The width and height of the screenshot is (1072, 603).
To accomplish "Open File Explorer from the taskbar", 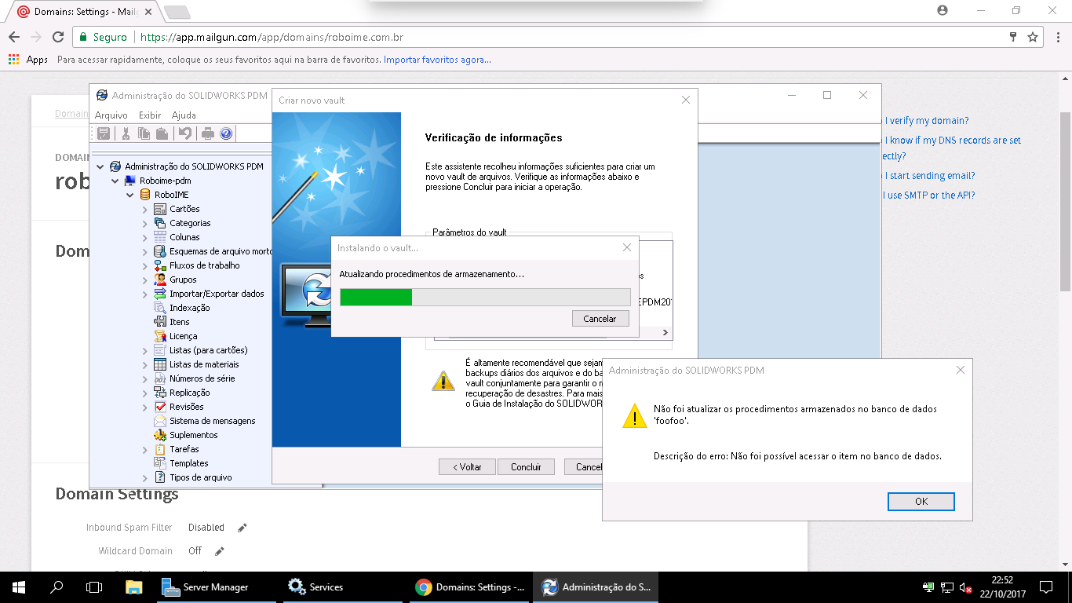I will point(134,587).
